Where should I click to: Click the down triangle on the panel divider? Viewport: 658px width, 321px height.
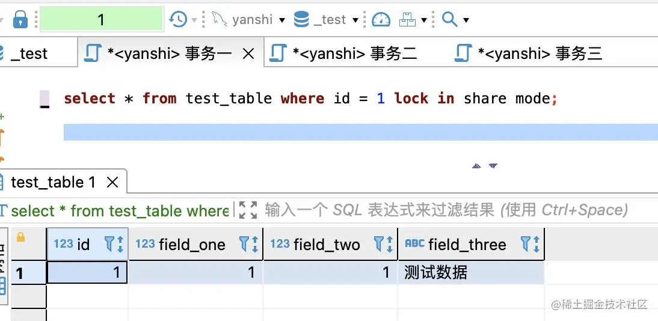coord(493,166)
